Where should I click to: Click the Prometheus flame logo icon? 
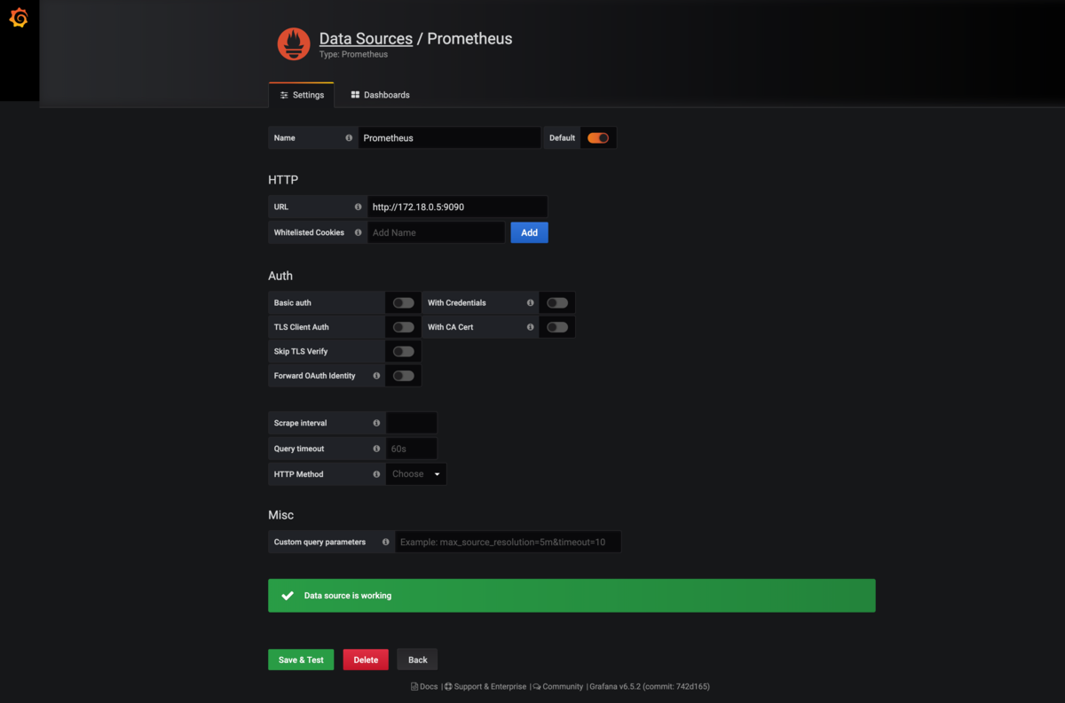click(294, 43)
